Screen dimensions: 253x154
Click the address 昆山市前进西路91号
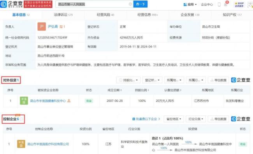[x=51, y=56]
